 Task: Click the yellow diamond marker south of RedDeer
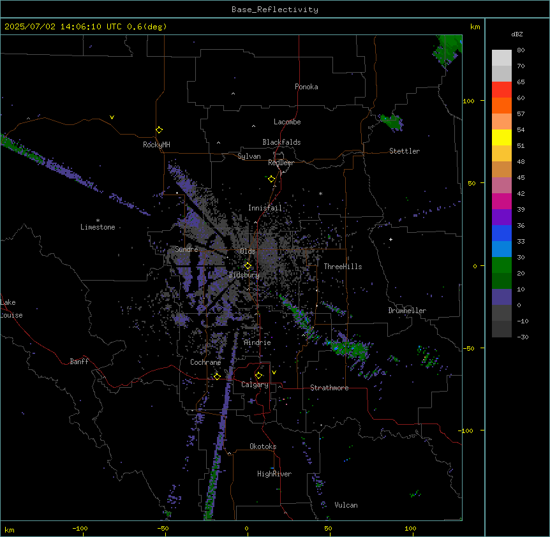click(x=272, y=179)
